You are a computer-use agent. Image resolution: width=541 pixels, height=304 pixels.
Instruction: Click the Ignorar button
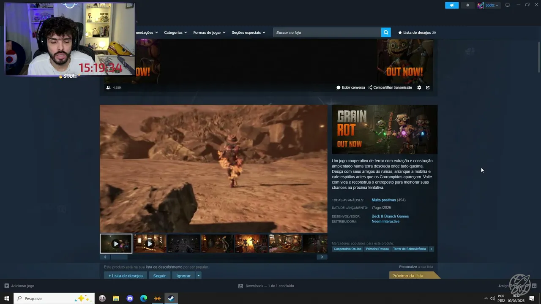(x=183, y=276)
